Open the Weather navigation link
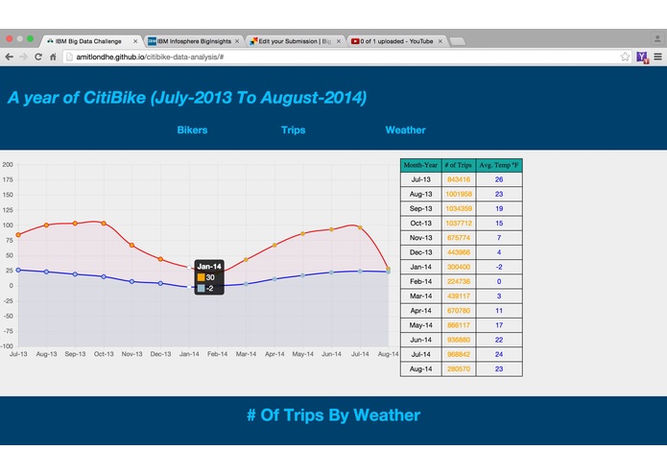 [405, 130]
